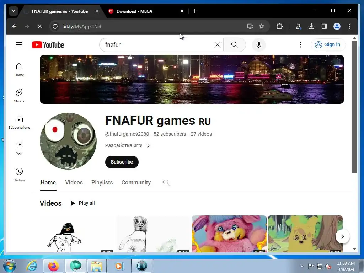The width and height of the screenshot is (364, 273).
Task: Expand channel description chevron
Action: (148, 146)
